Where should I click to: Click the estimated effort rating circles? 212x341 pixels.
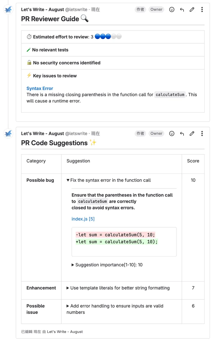point(108,36)
